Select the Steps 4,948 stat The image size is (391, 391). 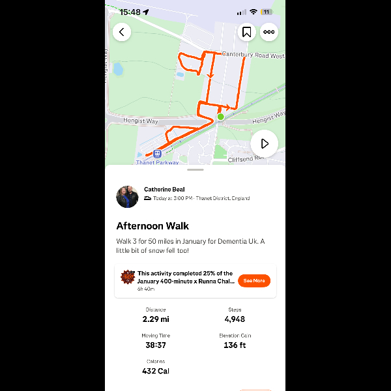(235, 315)
